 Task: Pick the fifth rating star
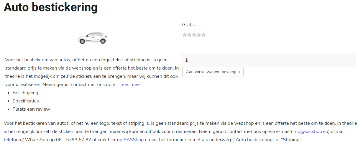coord(203,35)
